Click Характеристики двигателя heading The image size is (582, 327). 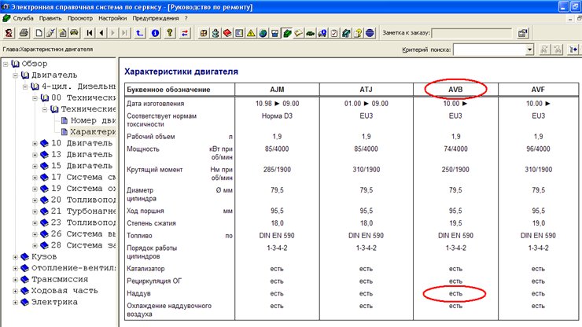[x=181, y=72]
